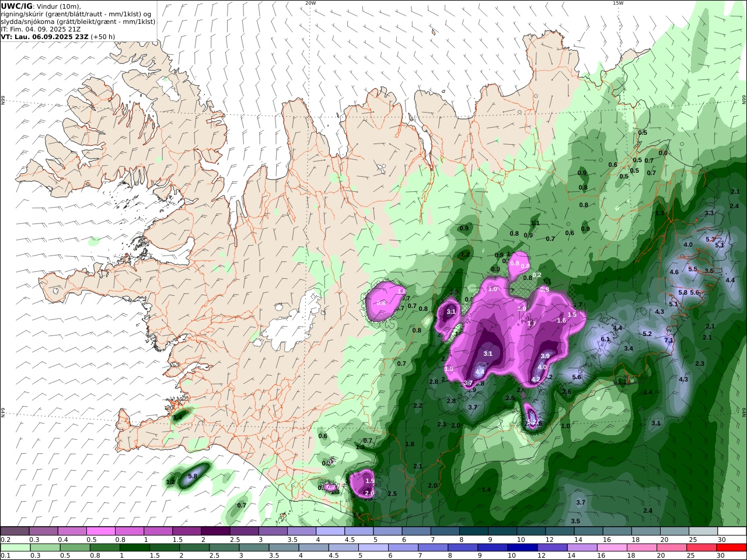
Task: Click the pale green 0.1 swatch in bottom legend row
Action: [15, 548]
